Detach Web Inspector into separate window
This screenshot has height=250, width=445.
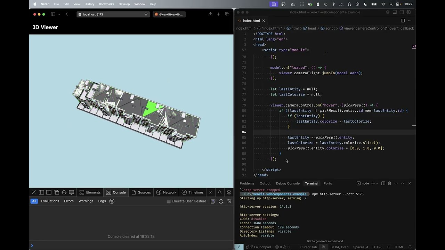pos(56,192)
